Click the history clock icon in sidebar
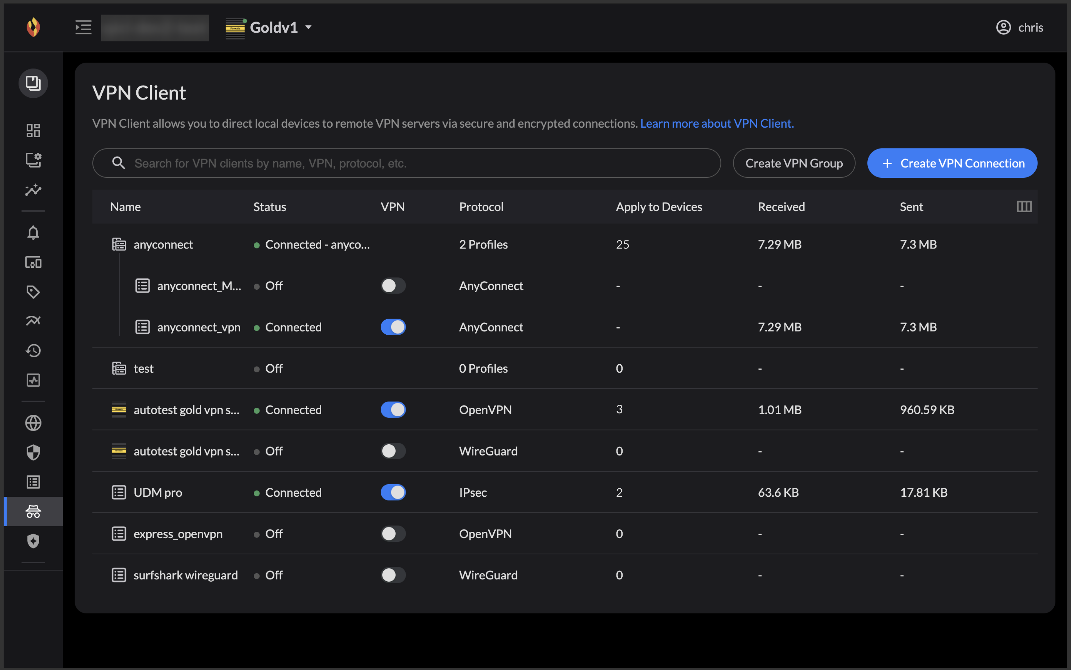The width and height of the screenshot is (1071, 670). (33, 350)
